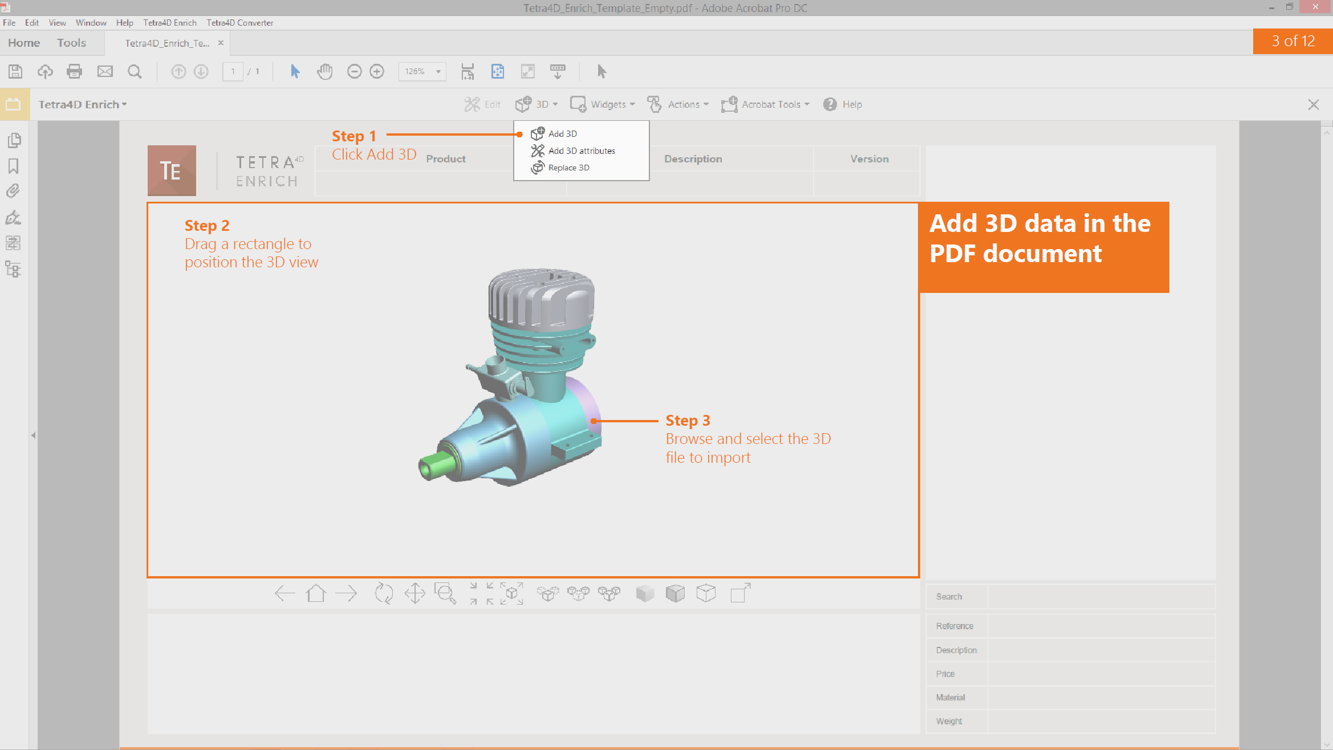Send file by email using envelope icon

pyautogui.click(x=105, y=71)
